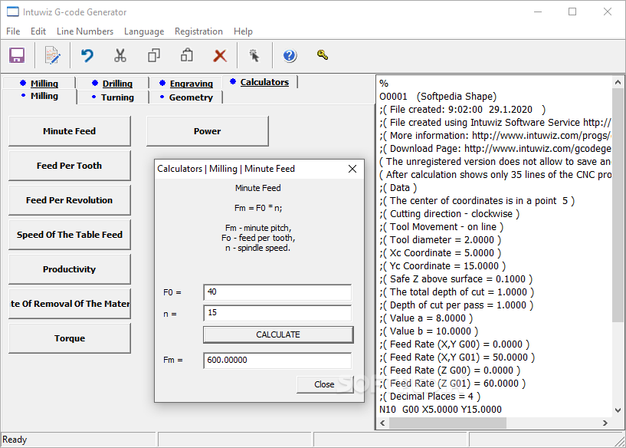Click the vertical scrollbar up arrow
Viewport: 626px width, 448px height.
click(618, 82)
